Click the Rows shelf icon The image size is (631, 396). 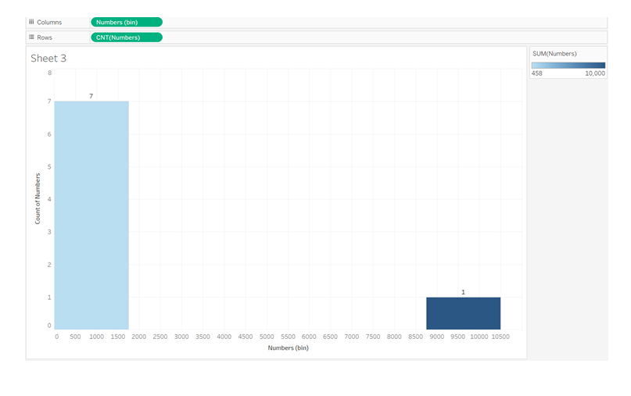tap(31, 37)
